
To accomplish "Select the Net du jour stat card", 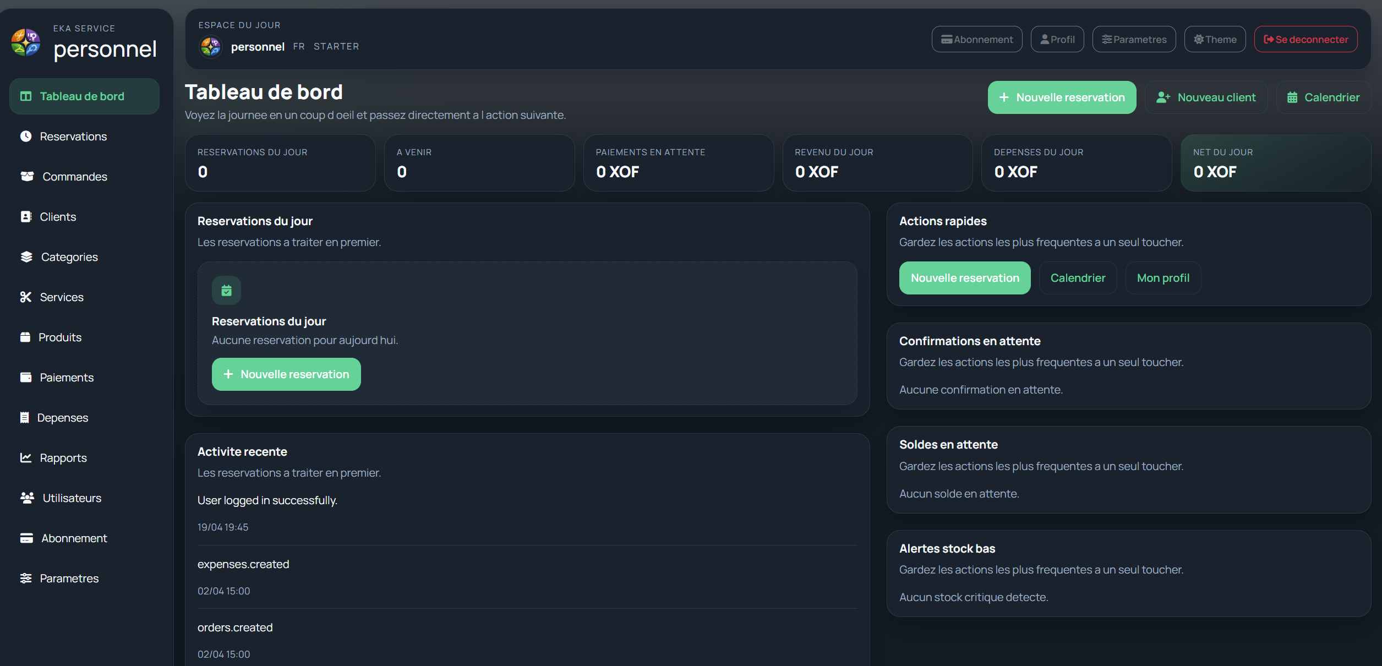I will (1275, 163).
